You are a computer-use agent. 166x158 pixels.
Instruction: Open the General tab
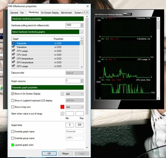pos(14,12)
